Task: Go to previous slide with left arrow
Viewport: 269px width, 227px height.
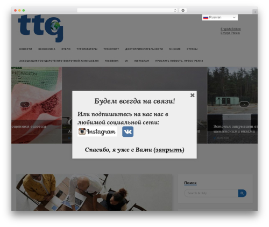Action: [25, 104]
